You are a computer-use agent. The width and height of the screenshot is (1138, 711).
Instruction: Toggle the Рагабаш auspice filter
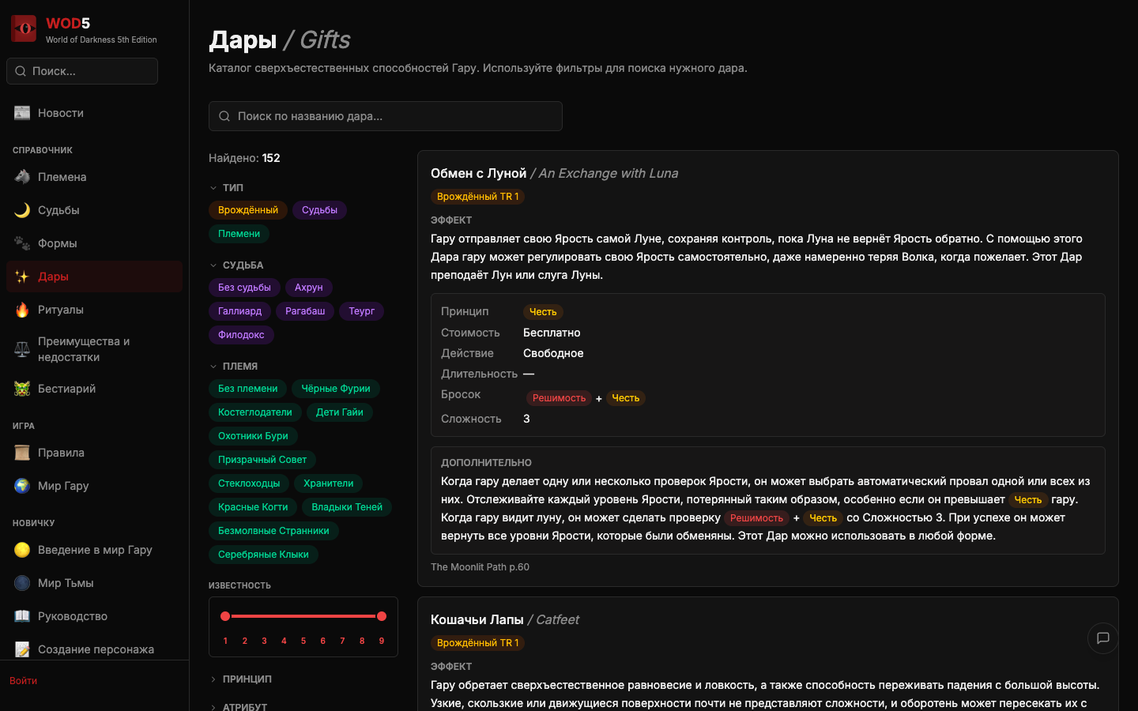305,311
